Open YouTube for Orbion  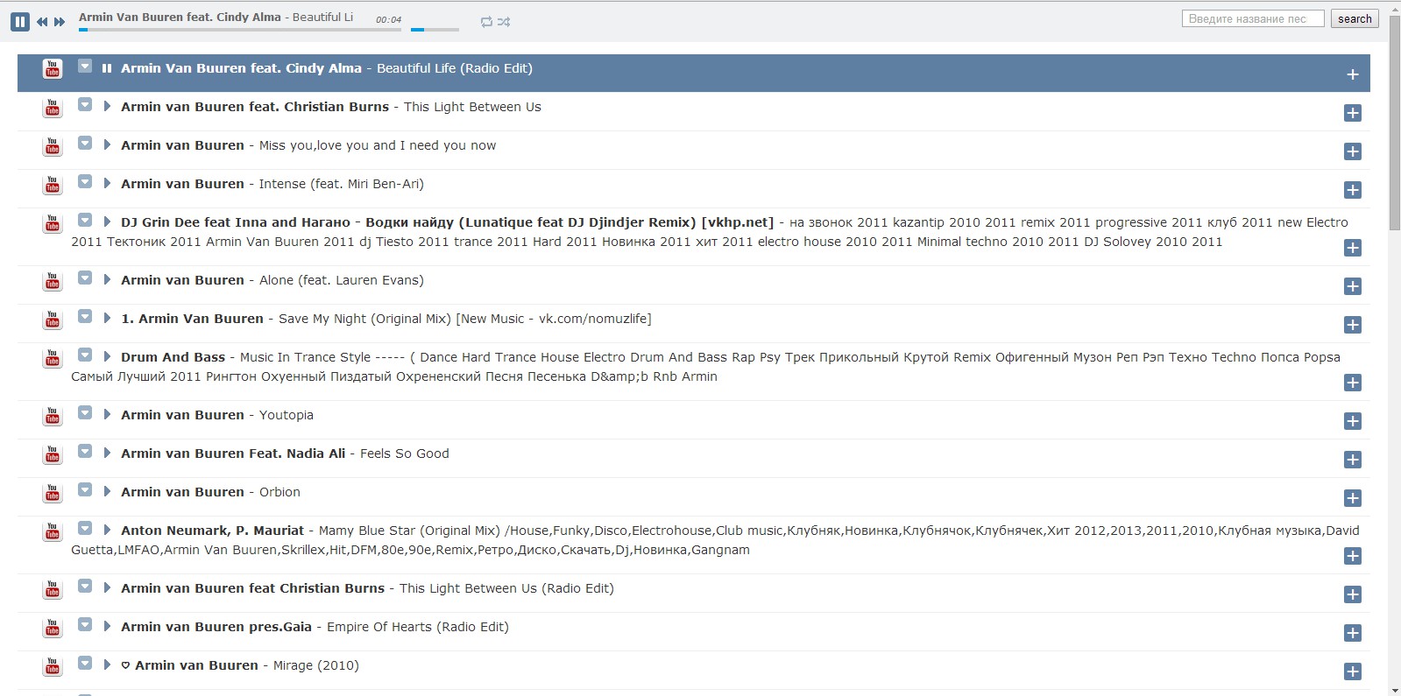53,493
